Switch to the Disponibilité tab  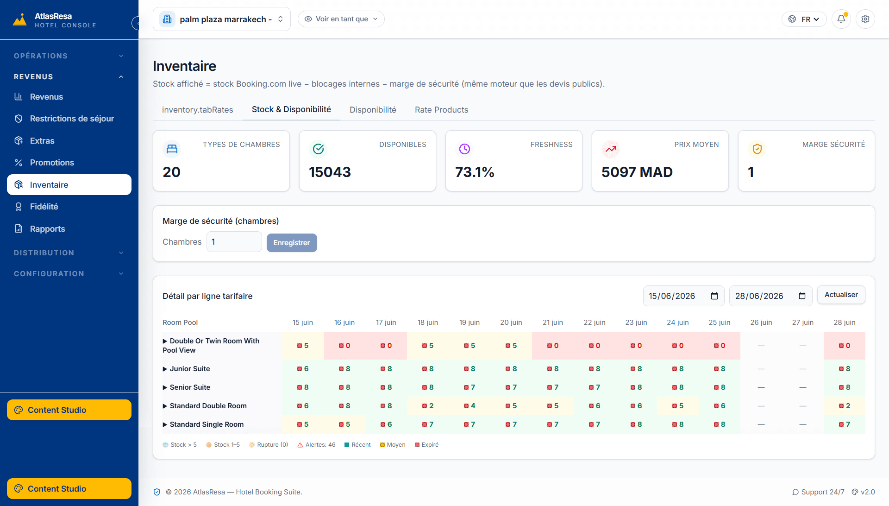point(373,110)
